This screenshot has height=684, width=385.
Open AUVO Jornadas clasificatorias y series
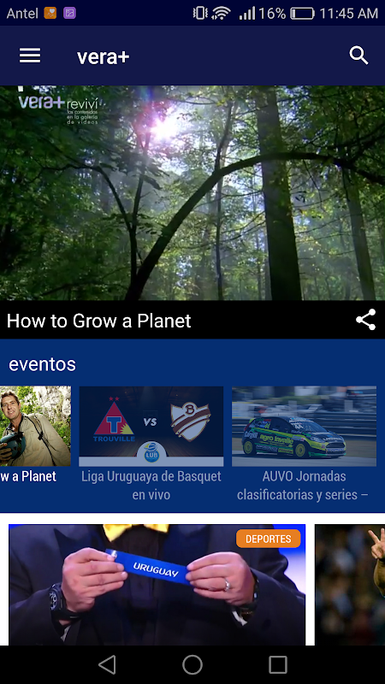305,485
